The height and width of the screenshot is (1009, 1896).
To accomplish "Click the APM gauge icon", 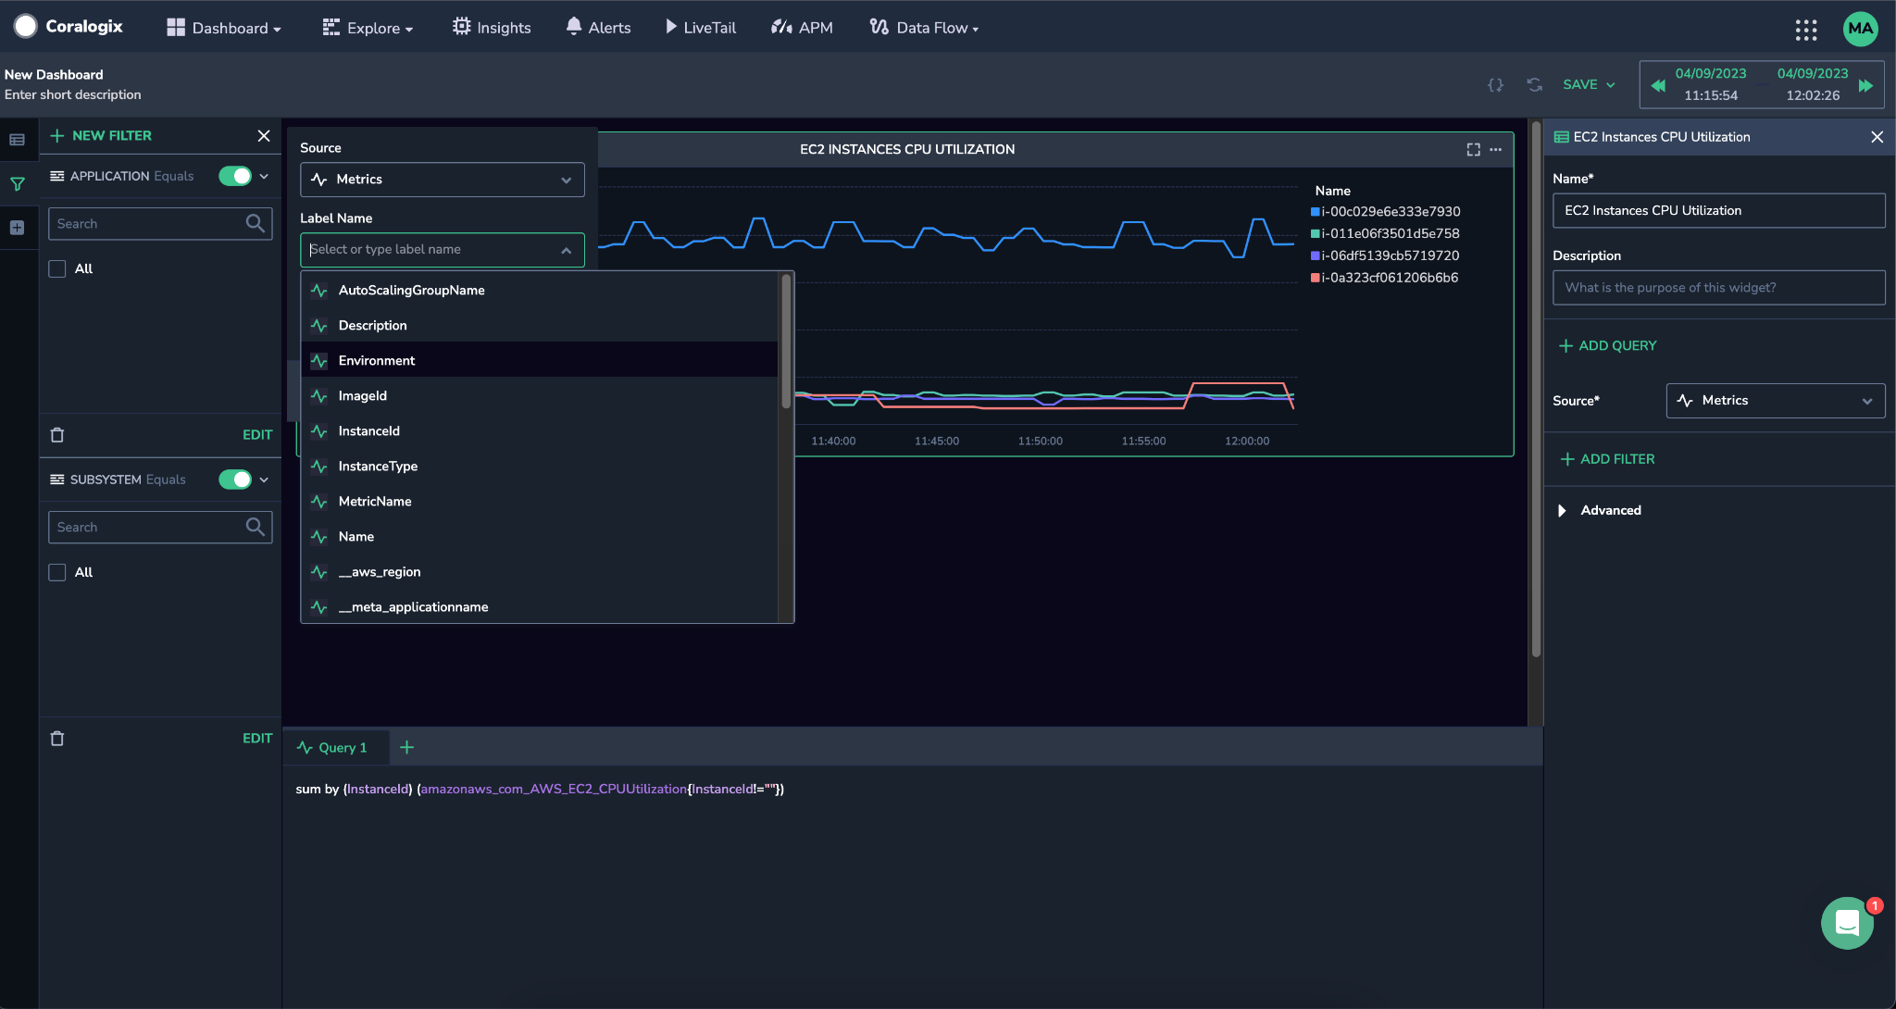I will 781,27.
